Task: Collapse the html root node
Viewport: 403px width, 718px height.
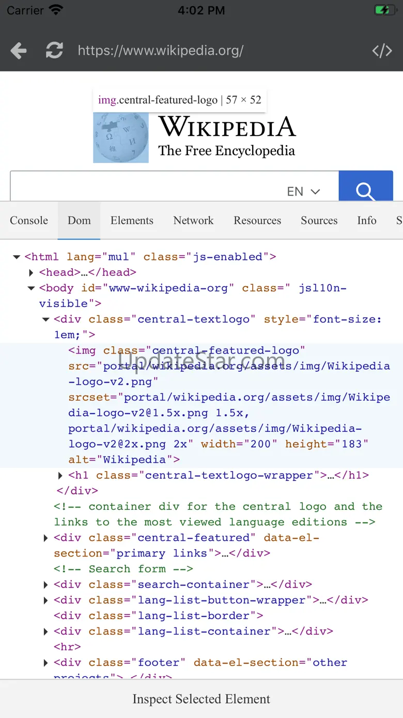Action: [x=17, y=257]
